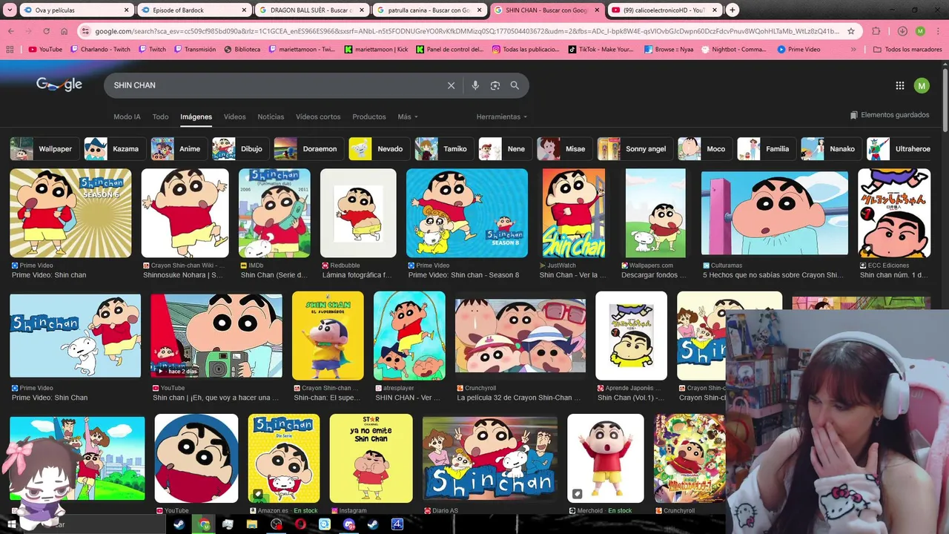The width and height of the screenshot is (949, 534).
Task: Bookmark this page with star icon
Action: pyautogui.click(x=851, y=31)
